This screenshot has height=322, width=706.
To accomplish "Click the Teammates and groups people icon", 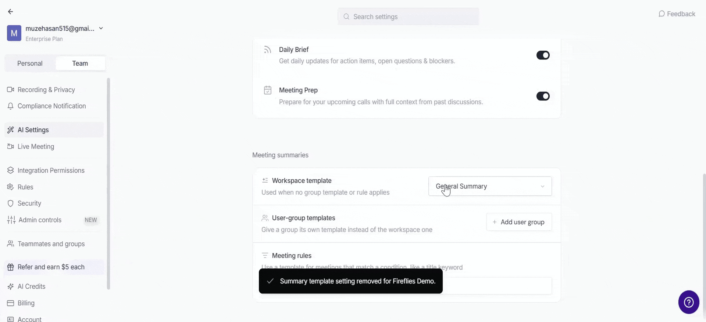I will pyautogui.click(x=11, y=244).
